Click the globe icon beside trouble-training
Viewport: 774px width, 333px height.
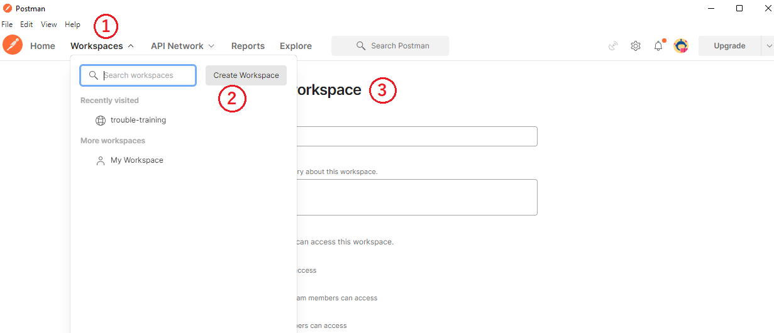pyautogui.click(x=101, y=121)
